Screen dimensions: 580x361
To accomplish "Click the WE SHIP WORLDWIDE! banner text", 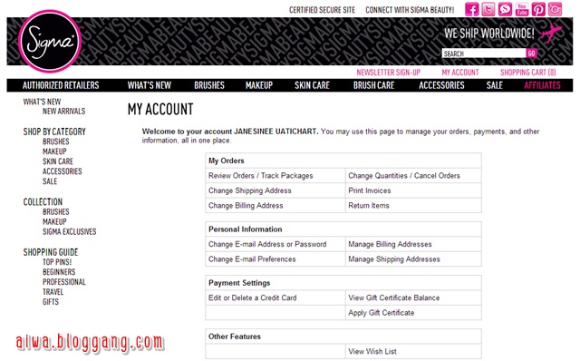I will [x=489, y=34].
